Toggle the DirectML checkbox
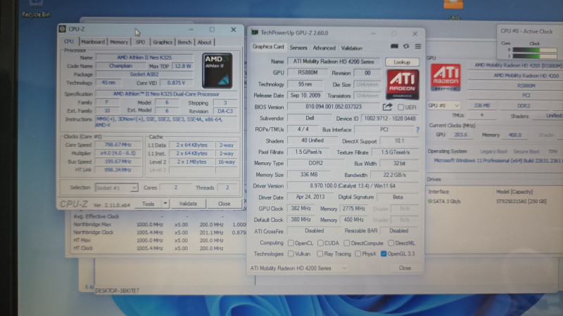The width and height of the screenshot is (563, 316). 391,243
